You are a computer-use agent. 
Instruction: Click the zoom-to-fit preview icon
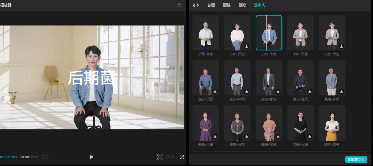click(x=160, y=157)
